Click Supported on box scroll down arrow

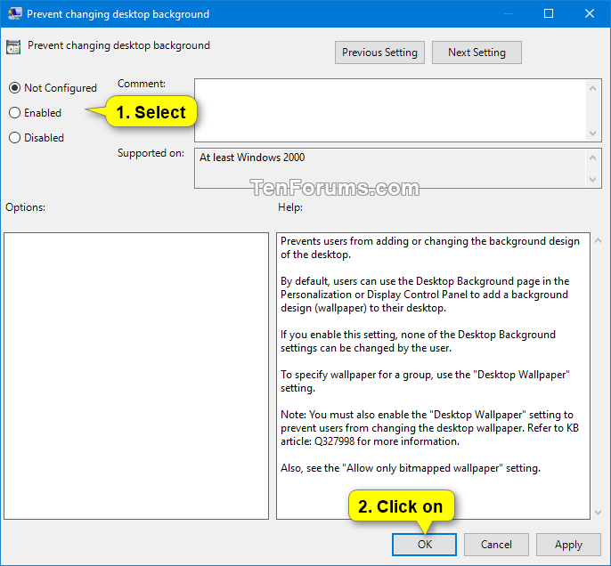point(592,180)
